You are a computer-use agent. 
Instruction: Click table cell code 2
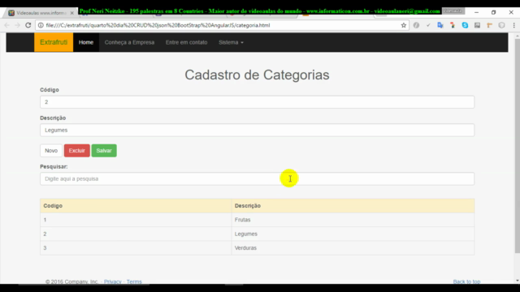pos(136,234)
